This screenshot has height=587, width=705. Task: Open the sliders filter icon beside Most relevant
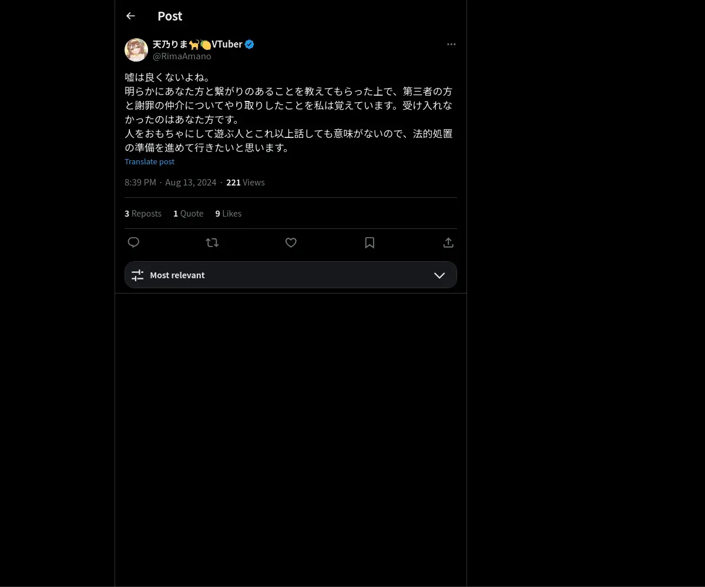point(137,275)
